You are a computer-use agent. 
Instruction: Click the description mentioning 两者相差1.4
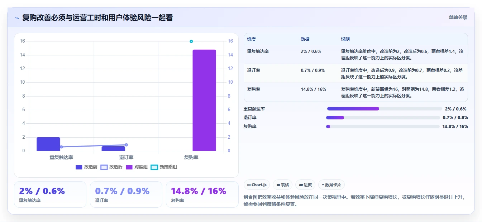[x=402, y=54]
